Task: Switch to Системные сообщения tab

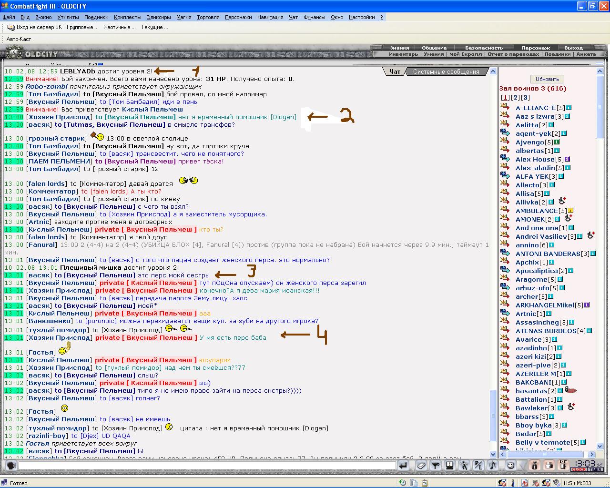Action: (446, 71)
